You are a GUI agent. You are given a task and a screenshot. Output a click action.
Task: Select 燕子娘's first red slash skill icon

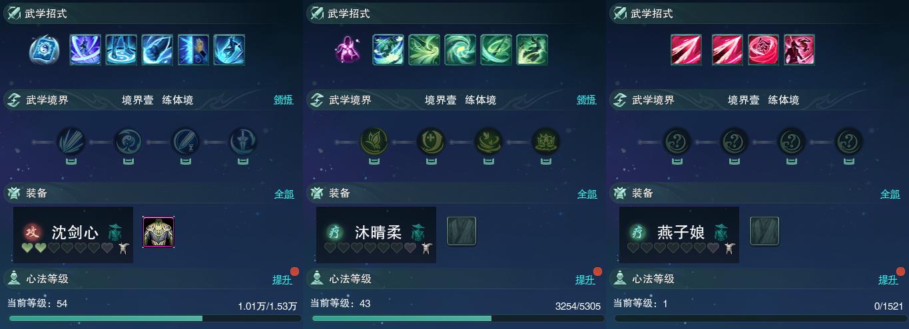coord(687,50)
